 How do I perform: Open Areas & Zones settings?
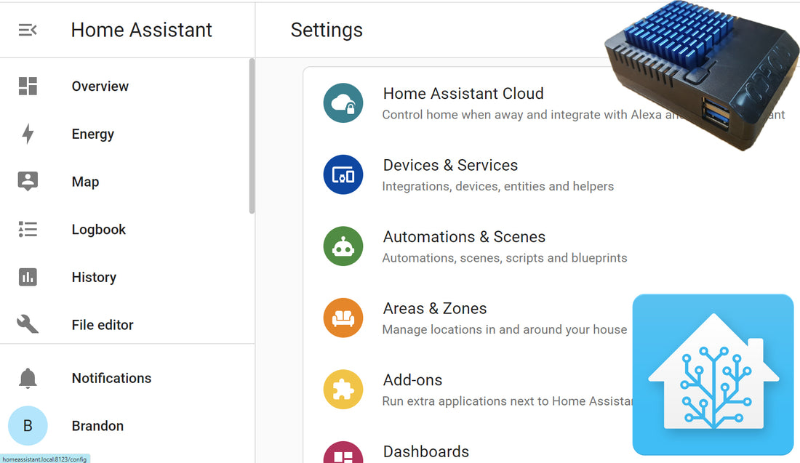pos(435,309)
